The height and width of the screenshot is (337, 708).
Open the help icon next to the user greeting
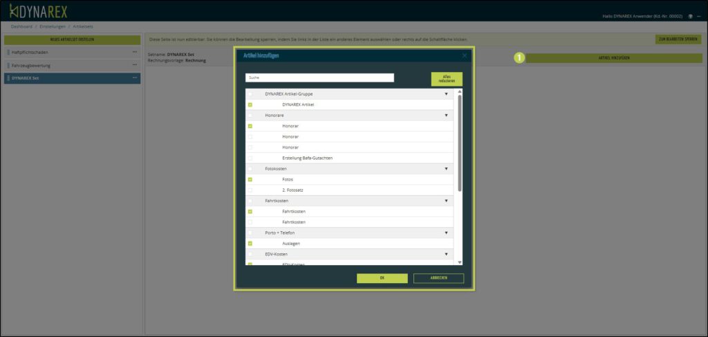click(690, 16)
